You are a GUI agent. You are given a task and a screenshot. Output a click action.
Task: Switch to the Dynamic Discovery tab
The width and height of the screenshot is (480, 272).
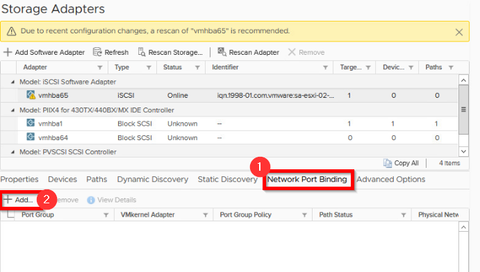[152, 180]
